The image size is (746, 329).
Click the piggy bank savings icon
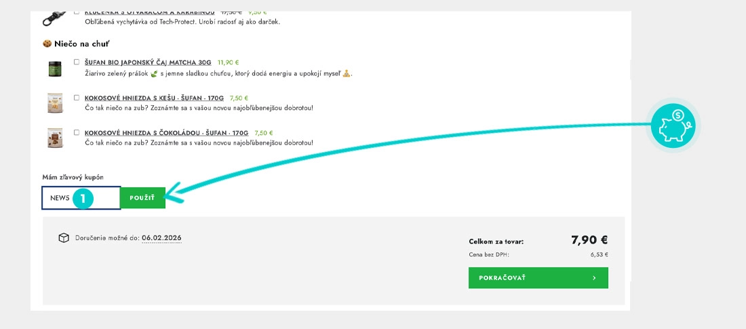(673, 126)
